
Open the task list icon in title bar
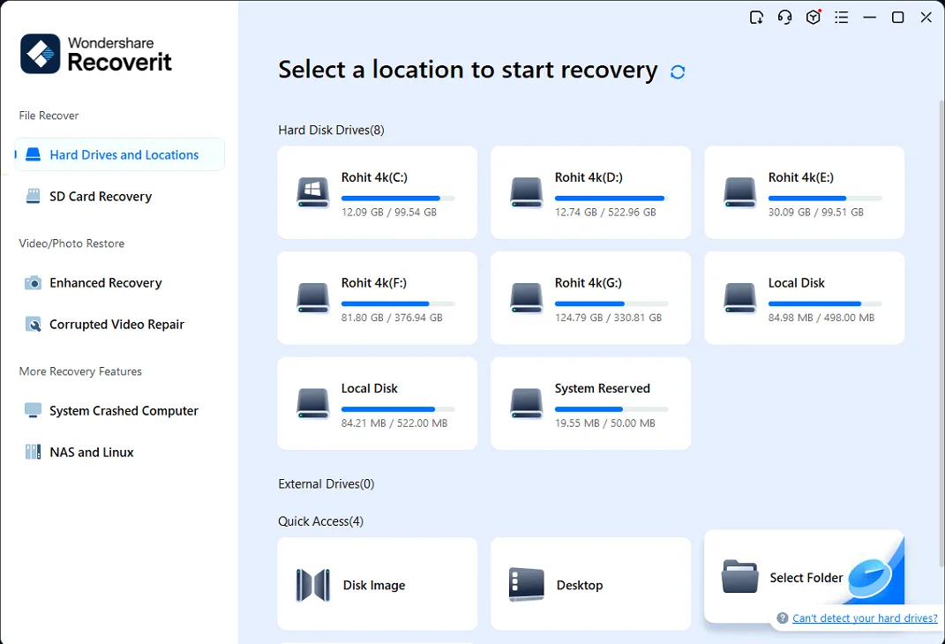pos(841,17)
